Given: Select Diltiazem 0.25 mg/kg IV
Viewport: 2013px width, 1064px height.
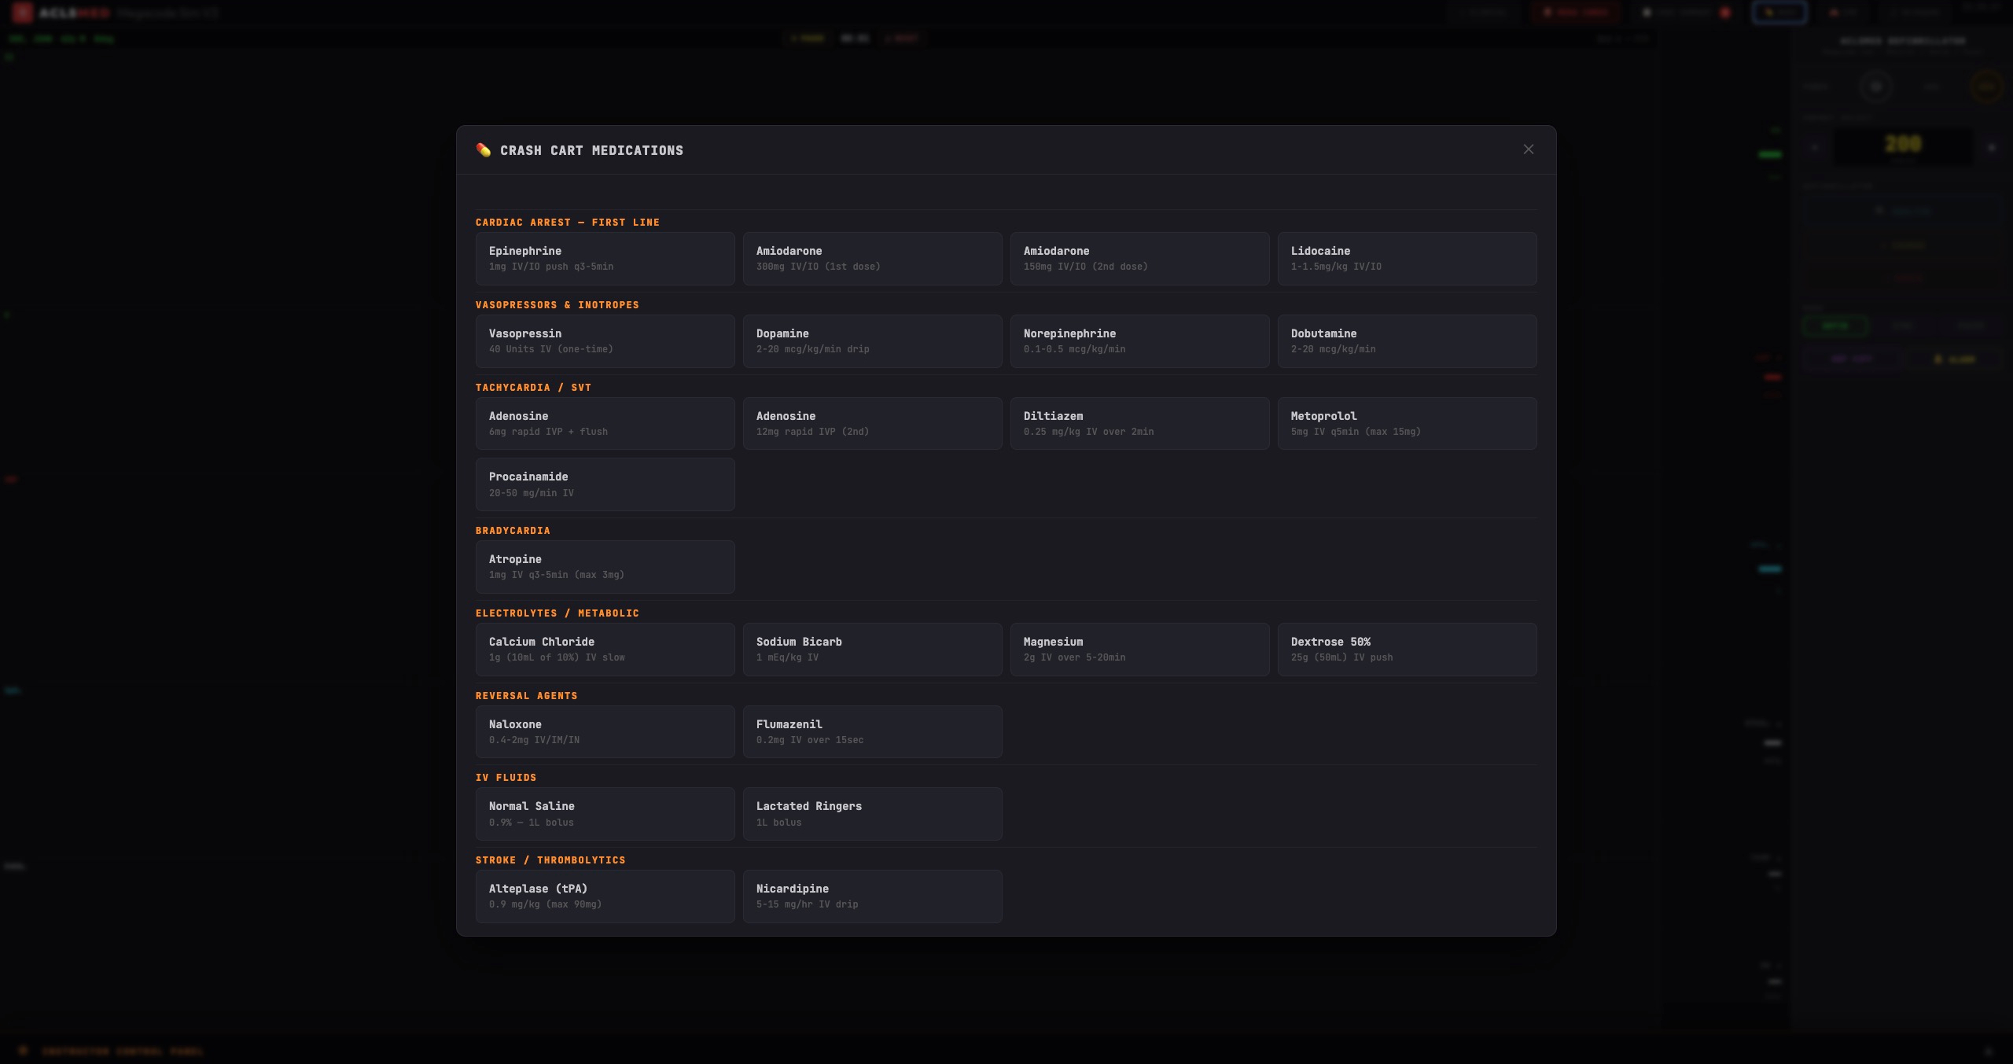Looking at the screenshot, I should 1139,423.
